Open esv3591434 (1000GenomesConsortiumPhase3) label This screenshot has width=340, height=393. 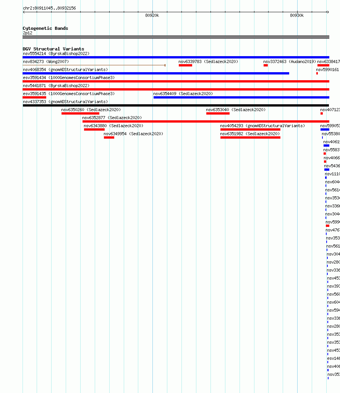[x=69, y=78]
